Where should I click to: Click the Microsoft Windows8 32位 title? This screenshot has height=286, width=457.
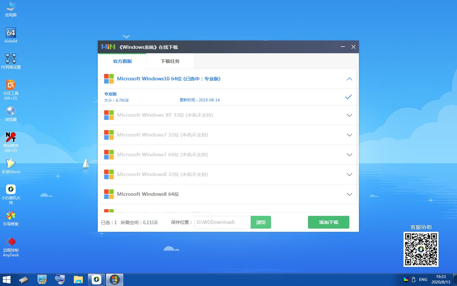click(x=162, y=174)
